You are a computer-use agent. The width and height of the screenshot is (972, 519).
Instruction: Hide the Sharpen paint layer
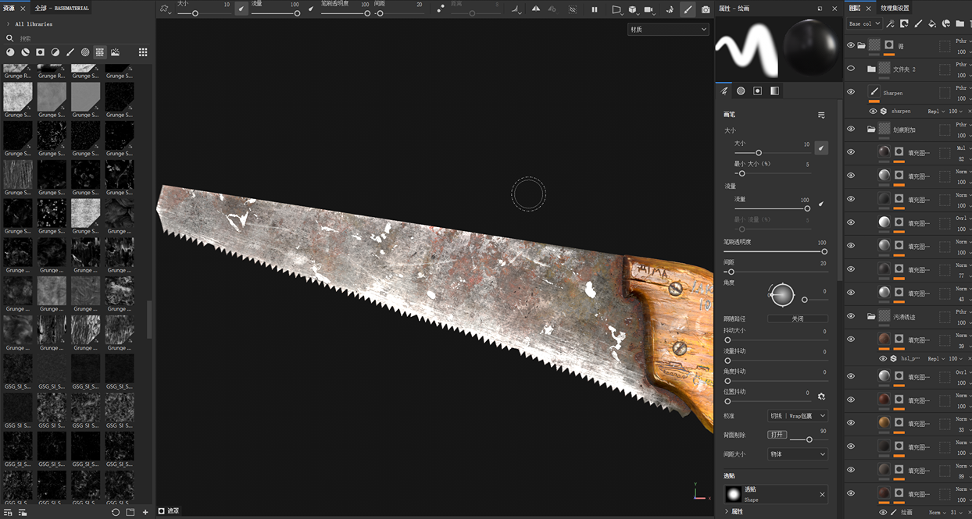851,92
